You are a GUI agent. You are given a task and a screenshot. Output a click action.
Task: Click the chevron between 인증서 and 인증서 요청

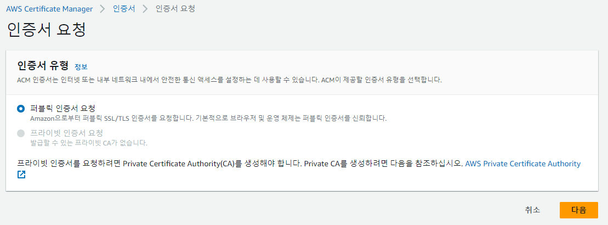click(x=145, y=9)
